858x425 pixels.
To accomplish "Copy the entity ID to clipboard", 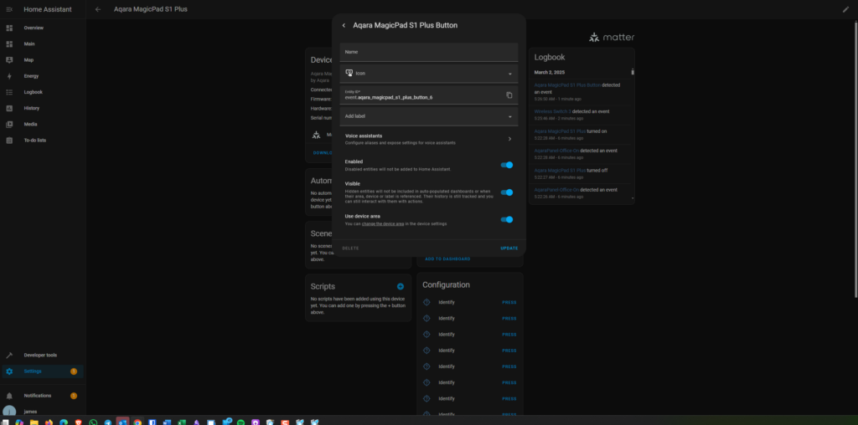I will point(509,95).
